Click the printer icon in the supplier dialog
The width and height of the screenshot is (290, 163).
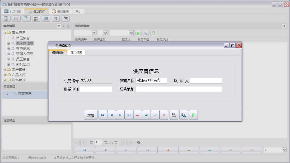tap(174, 115)
